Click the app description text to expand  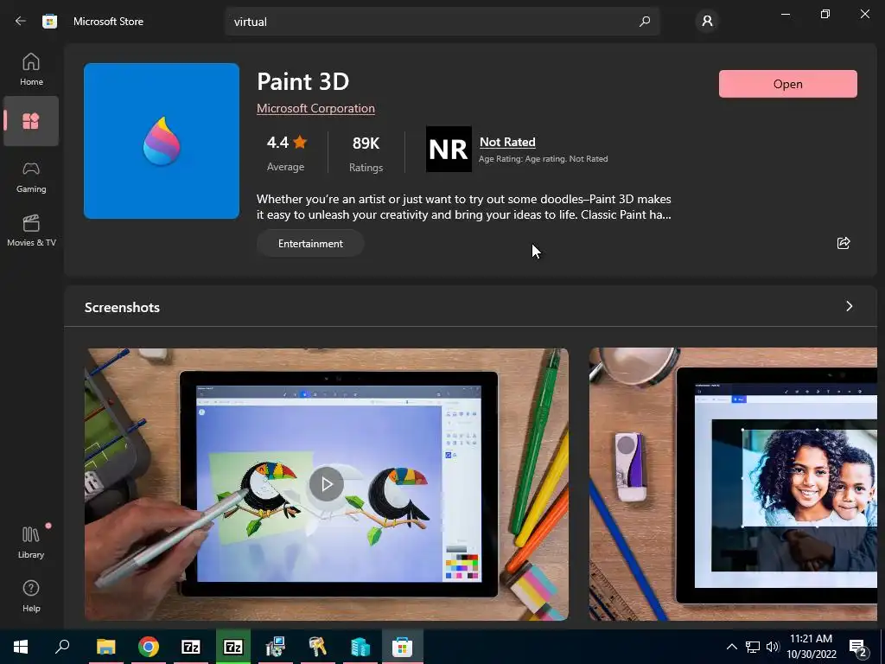(x=464, y=207)
